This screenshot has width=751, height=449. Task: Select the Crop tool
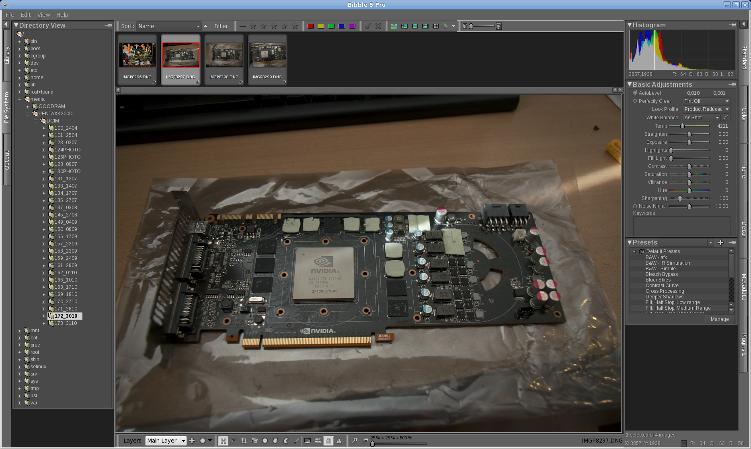coord(244,441)
